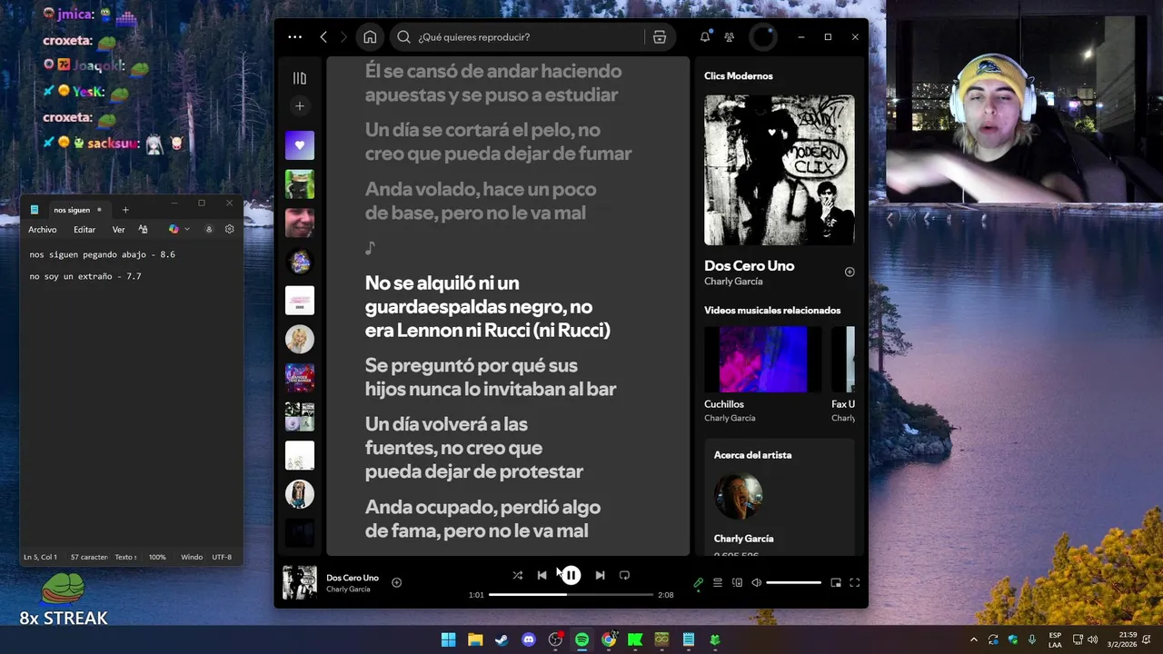Open Charly García link in the player bar
The height and width of the screenshot is (654, 1163).
tap(348, 590)
